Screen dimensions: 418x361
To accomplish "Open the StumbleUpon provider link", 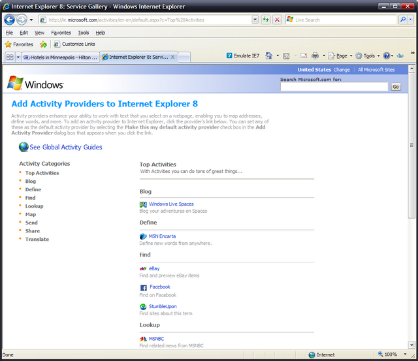I will pyautogui.click(x=163, y=307).
